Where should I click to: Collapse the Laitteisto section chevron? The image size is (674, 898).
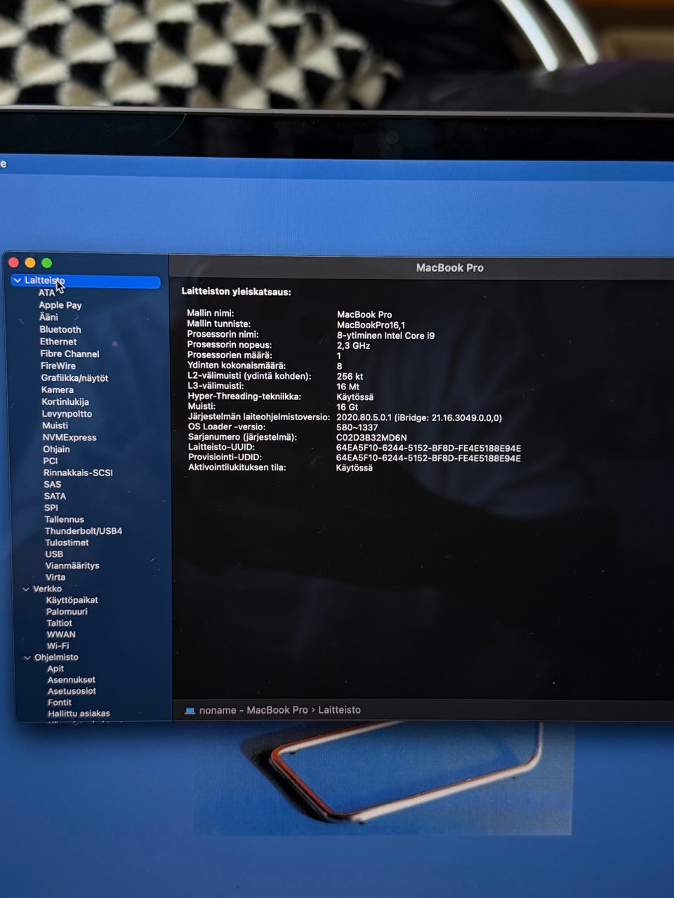pos(18,281)
